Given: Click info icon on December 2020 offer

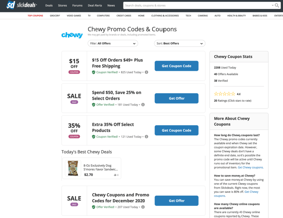Looking at the screenshot, I should pos(143,207).
